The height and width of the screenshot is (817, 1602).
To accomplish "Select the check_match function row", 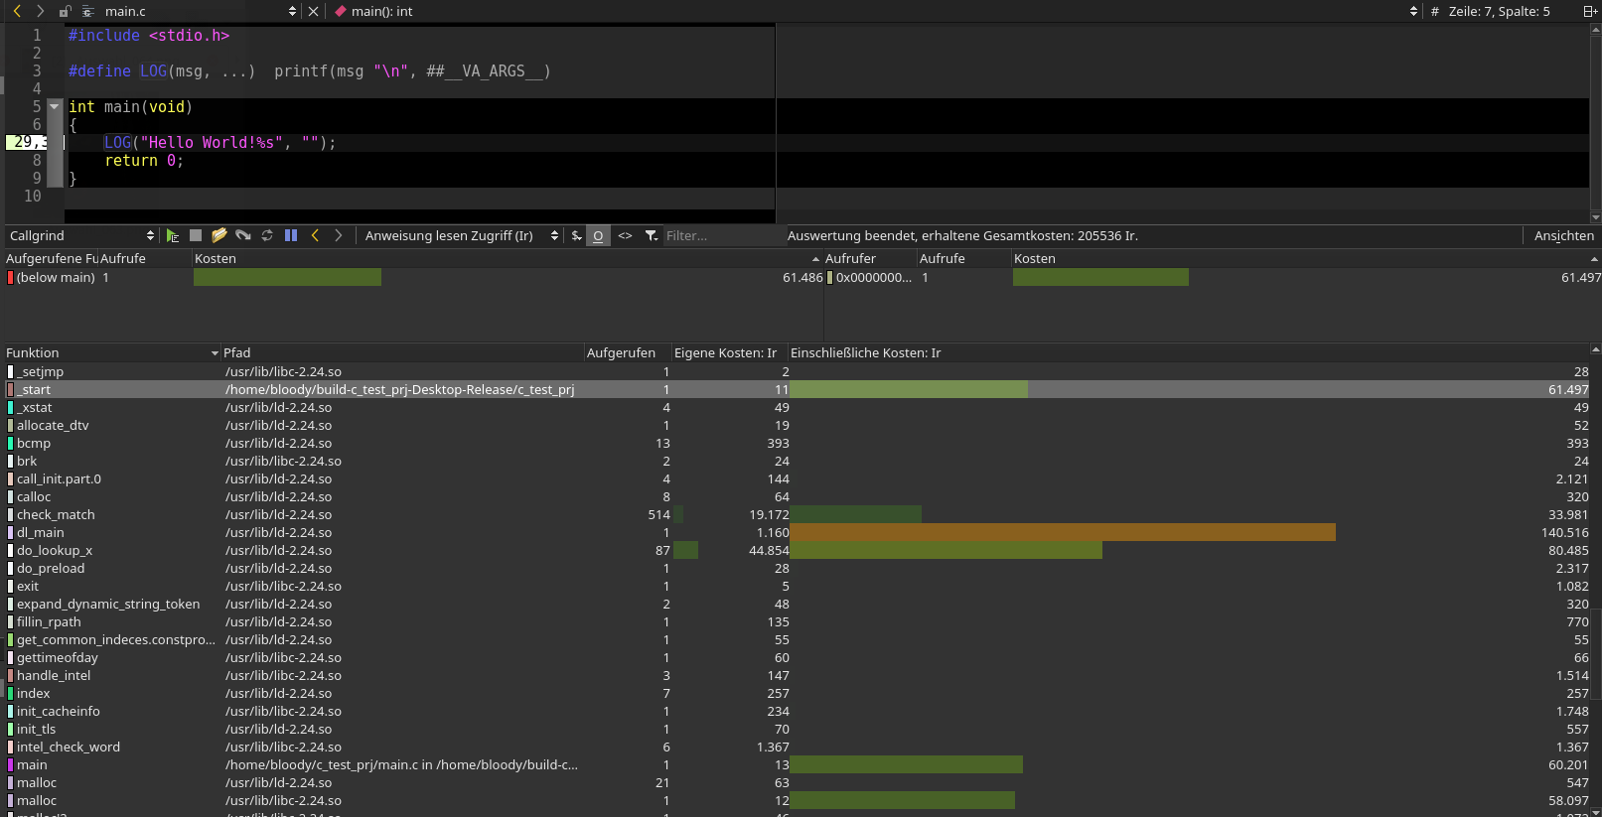I will [x=797, y=514].
